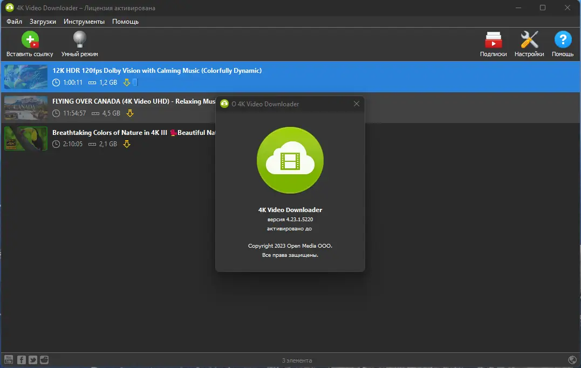Click the '1:00:11' duration text

pyautogui.click(x=73, y=82)
